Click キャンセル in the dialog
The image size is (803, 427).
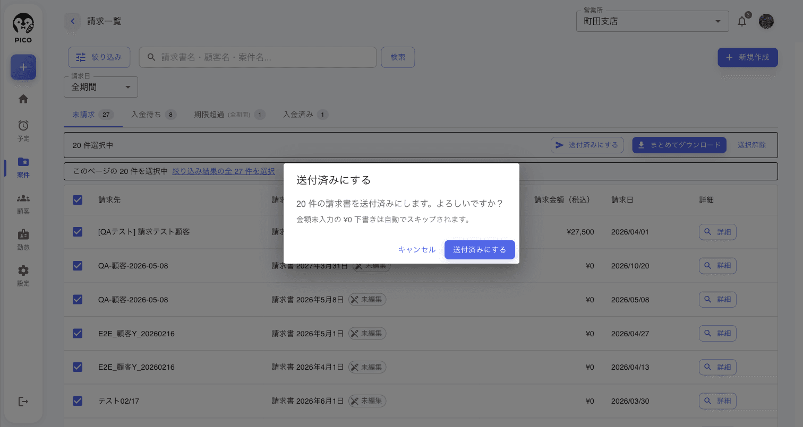pos(417,249)
